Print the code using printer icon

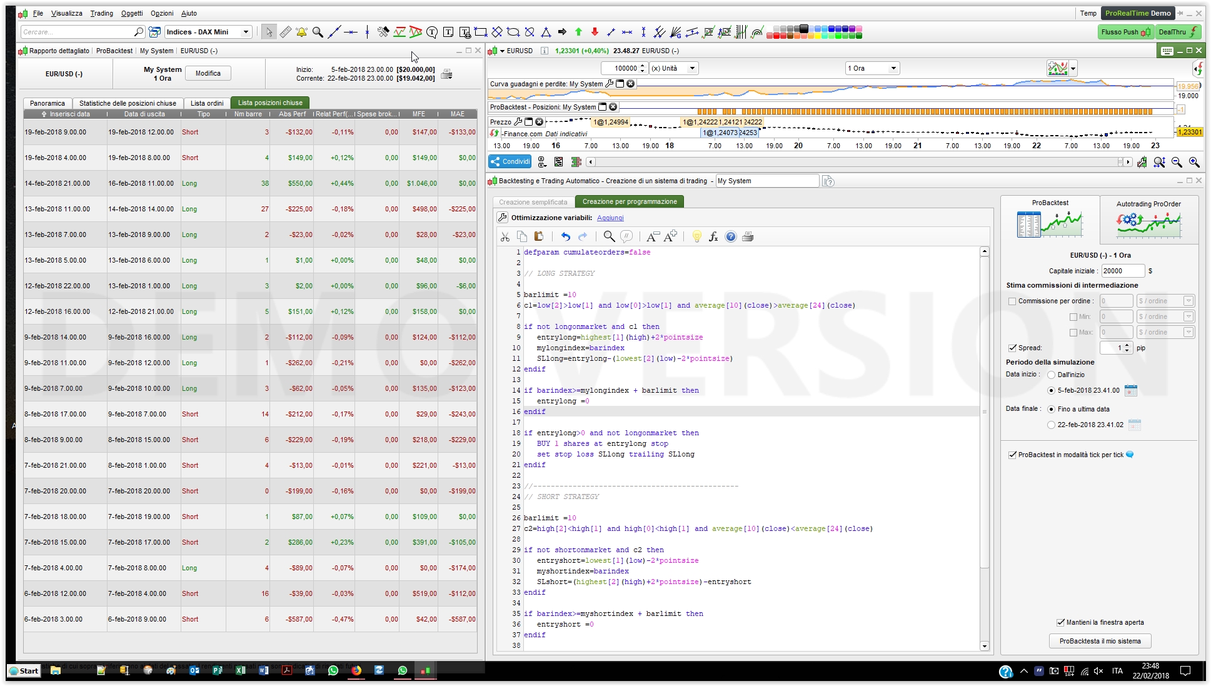click(x=748, y=236)
